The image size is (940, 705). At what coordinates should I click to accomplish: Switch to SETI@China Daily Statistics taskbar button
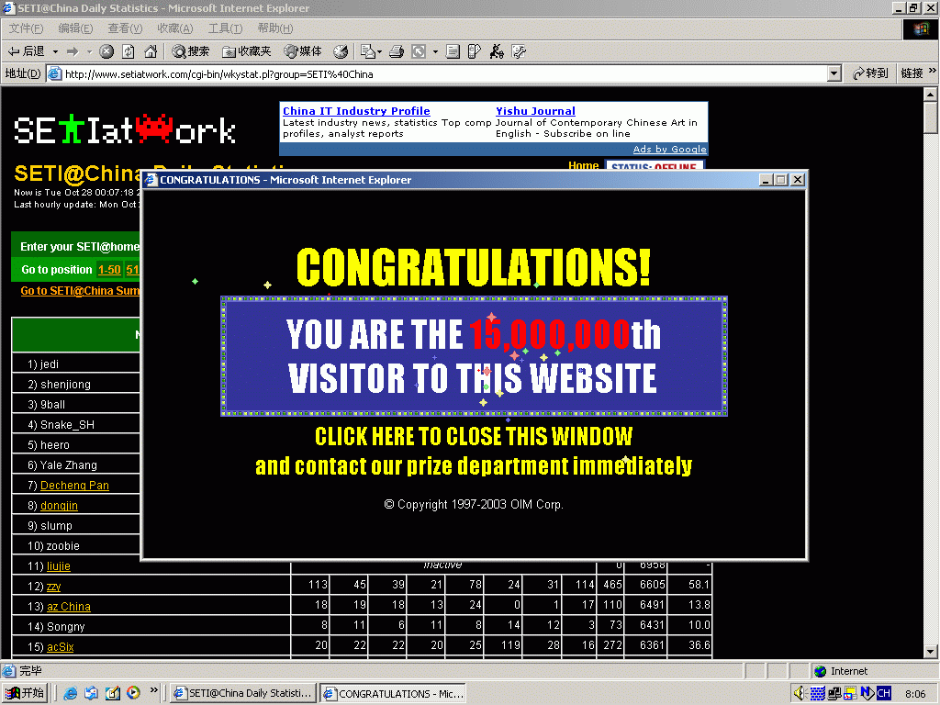click(x=242, y=693)
